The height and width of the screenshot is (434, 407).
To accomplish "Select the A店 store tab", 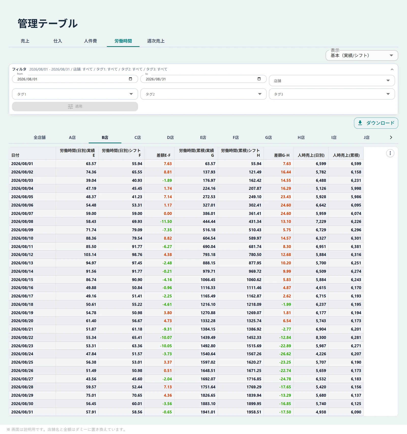I will coord(72,137).
